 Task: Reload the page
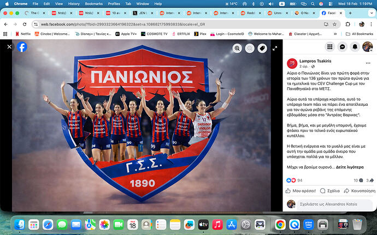click(25, 24)
